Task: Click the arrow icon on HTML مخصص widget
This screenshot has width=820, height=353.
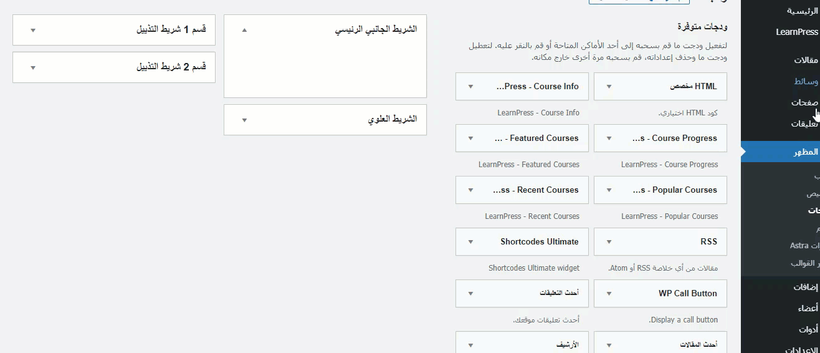Action: [609, 87]
